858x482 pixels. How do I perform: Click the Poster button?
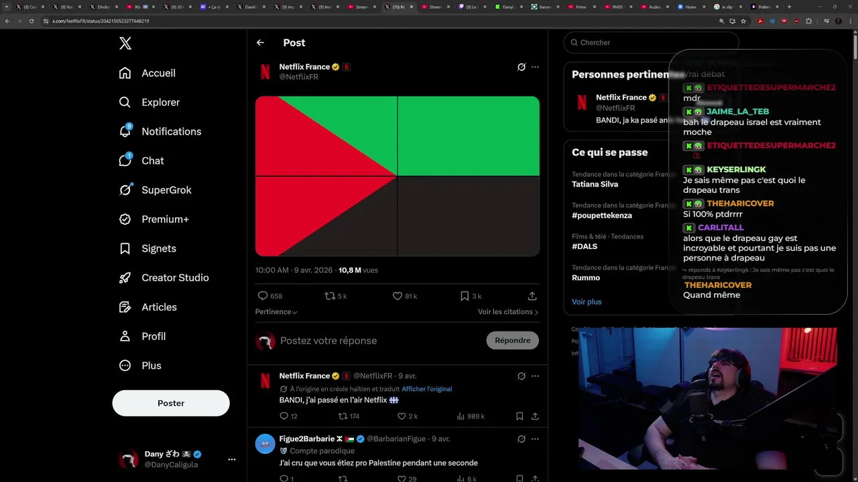coord(171,403)
